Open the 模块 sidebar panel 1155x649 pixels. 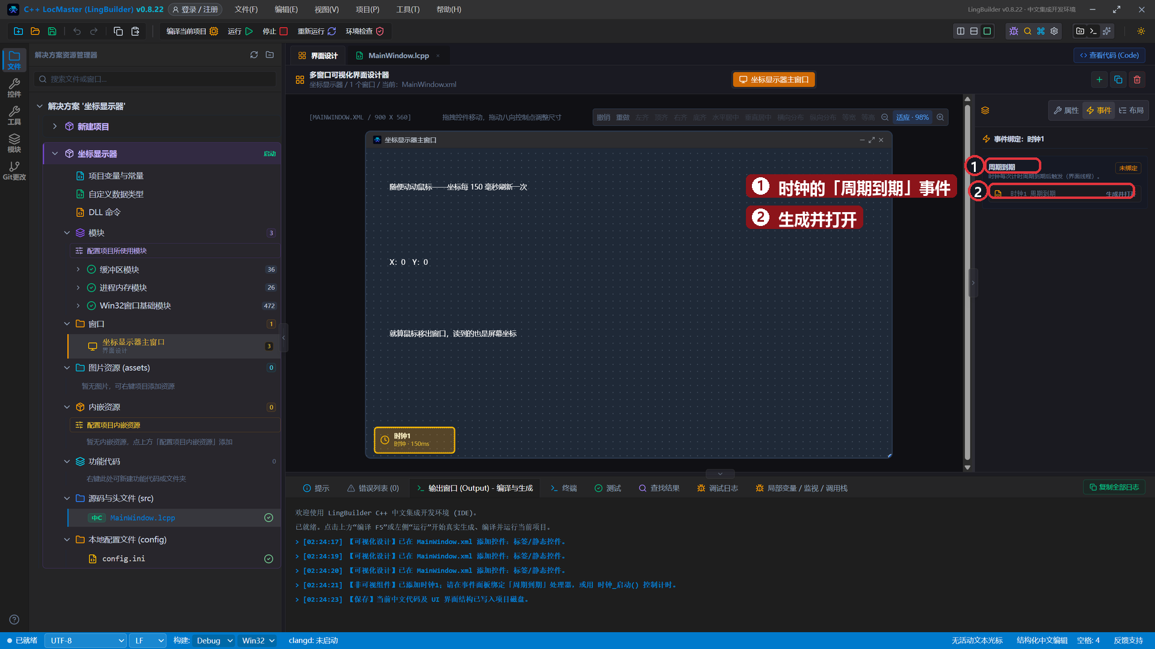click(x=14, y=143)
